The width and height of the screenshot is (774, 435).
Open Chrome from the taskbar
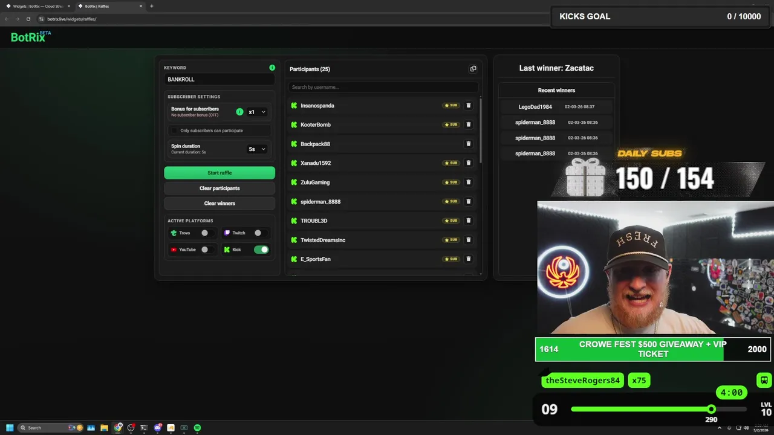coord(118,428)
